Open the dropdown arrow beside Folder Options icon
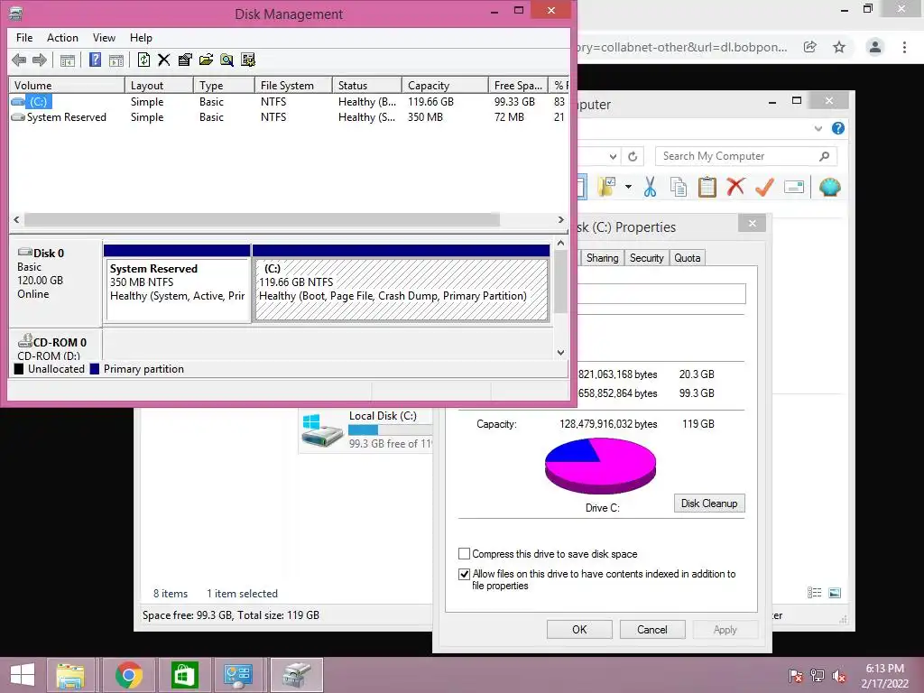 628,188
